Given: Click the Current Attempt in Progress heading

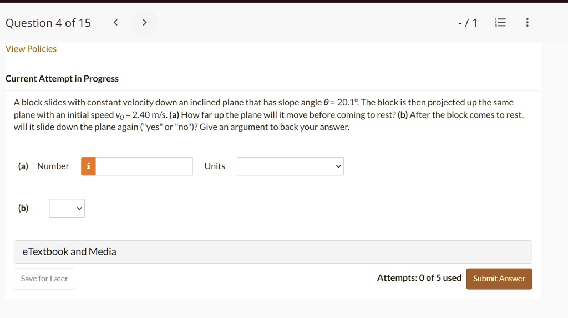Looking at the screenshot, I should click(x=62, y=79).
